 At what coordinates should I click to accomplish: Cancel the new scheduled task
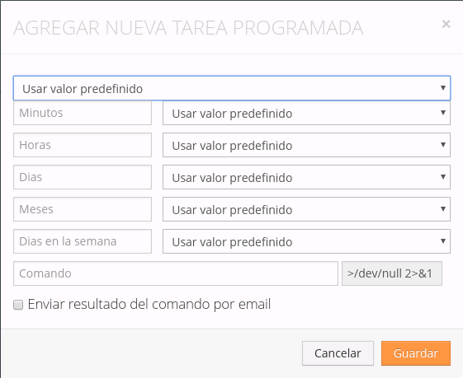338,353
